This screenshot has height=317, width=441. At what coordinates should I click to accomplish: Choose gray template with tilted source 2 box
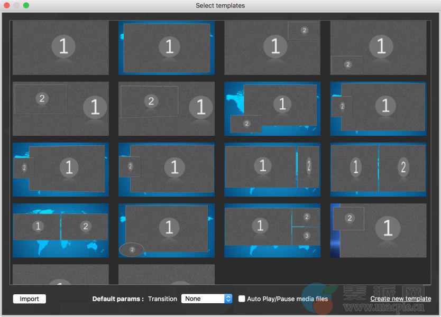click(x=167, y=108)
